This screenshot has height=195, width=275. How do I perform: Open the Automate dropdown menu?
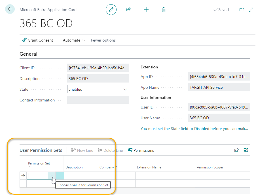coord(74,40)
